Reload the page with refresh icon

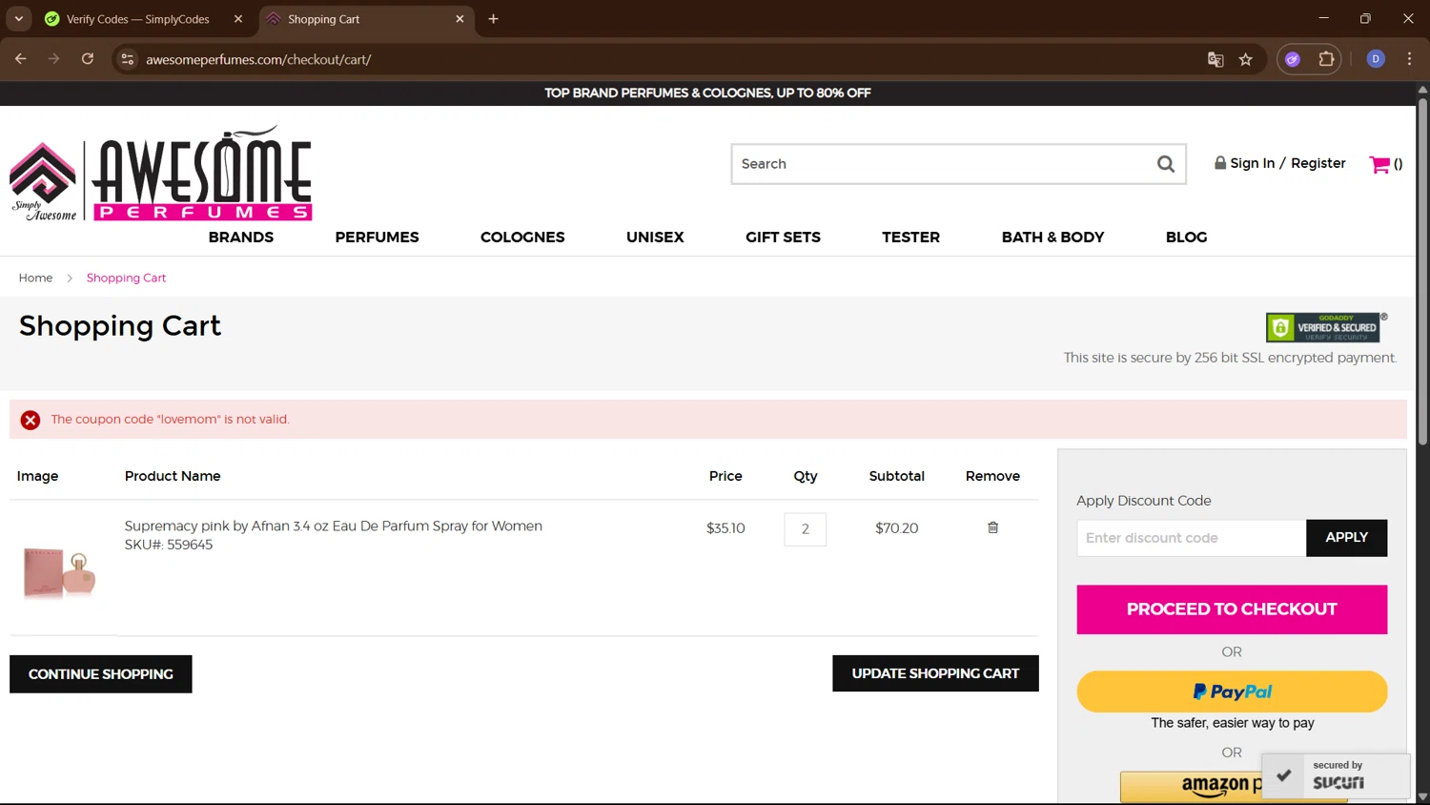(x=87, y=59)
